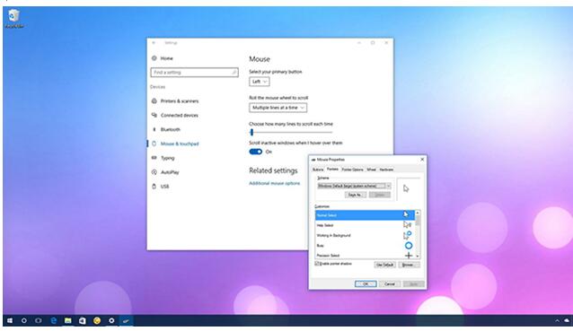Viewport: 573px width, 331px height.
Task: Click the lines to scroll slider
Action: [x=291, y=132]
